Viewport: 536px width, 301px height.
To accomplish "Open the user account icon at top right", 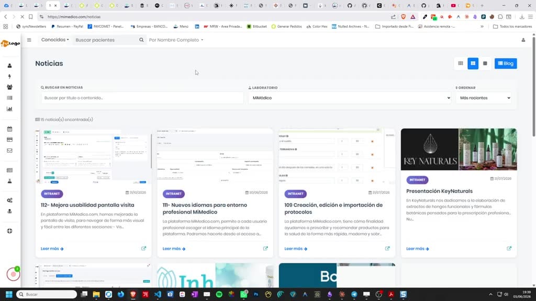I will click(523, 40).
